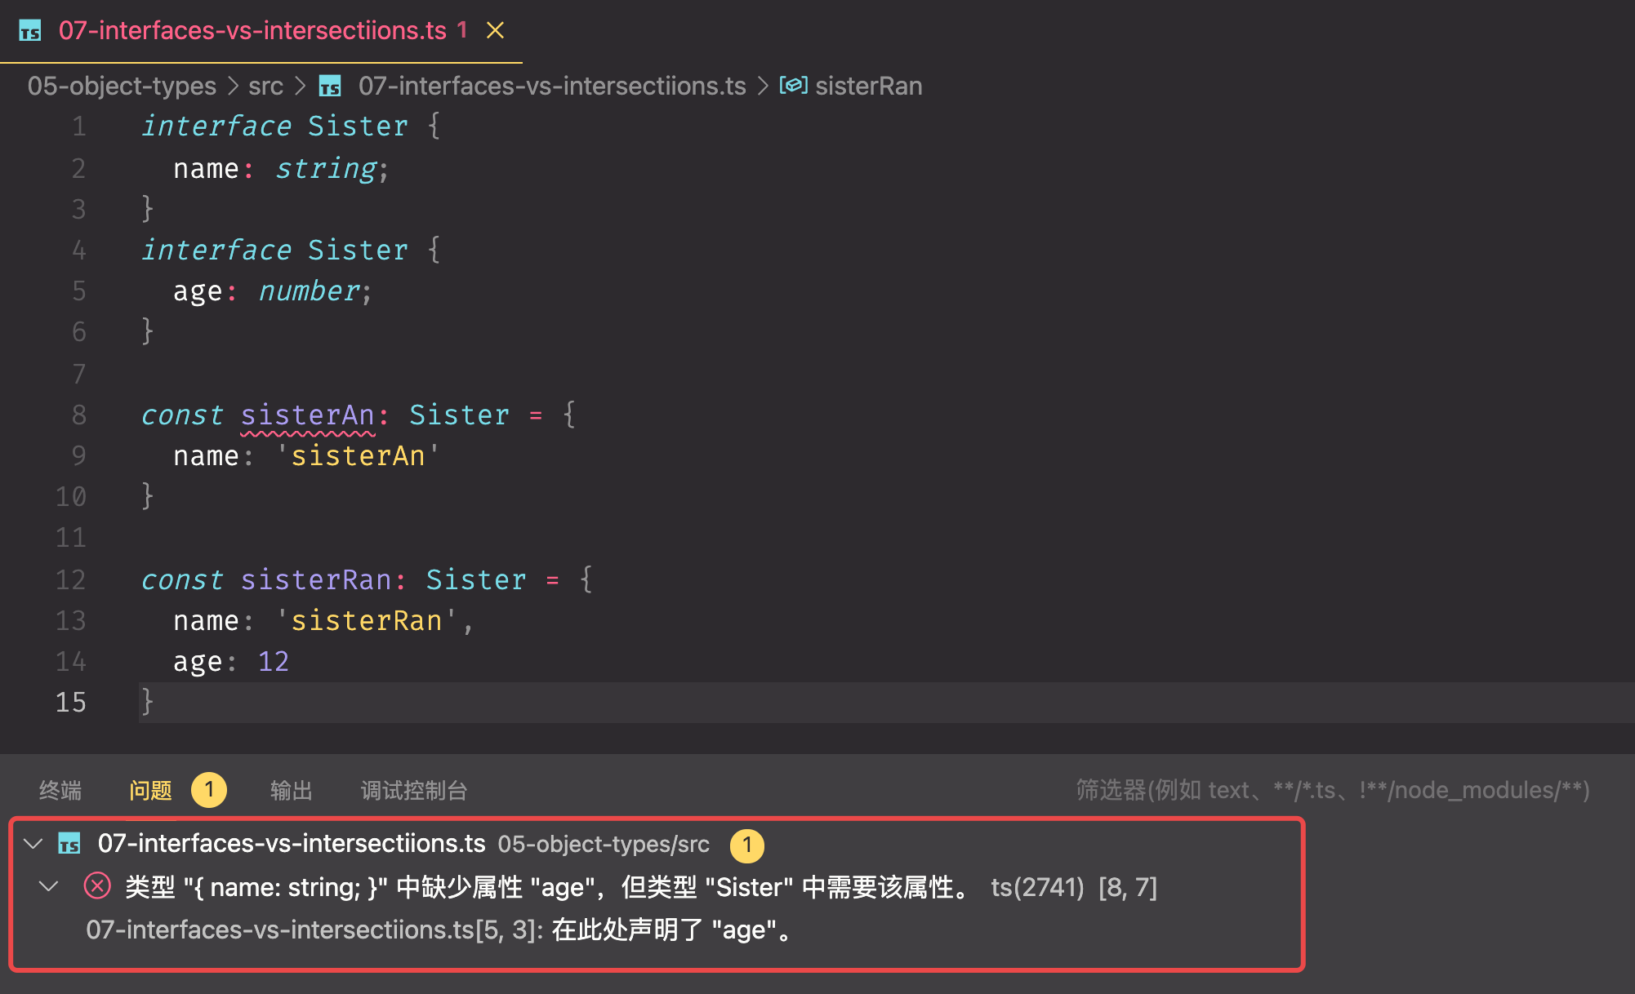This screenshot has width=1635, height=994.
Task: Click sisterRan symbol icon in breadcrumb
Action: pos(793,86)
